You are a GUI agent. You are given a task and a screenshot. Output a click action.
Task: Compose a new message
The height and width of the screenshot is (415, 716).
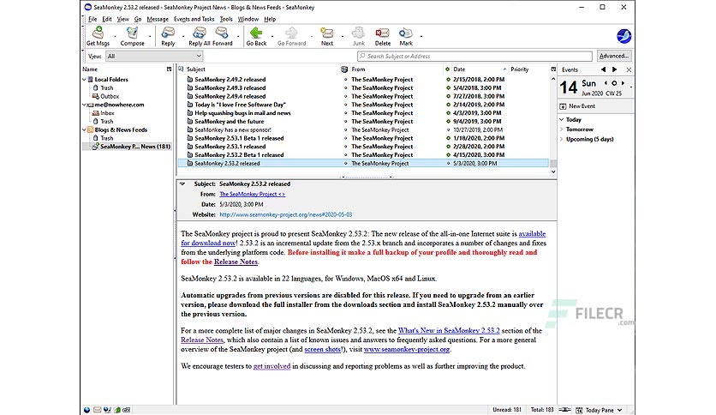pos(132,36)
